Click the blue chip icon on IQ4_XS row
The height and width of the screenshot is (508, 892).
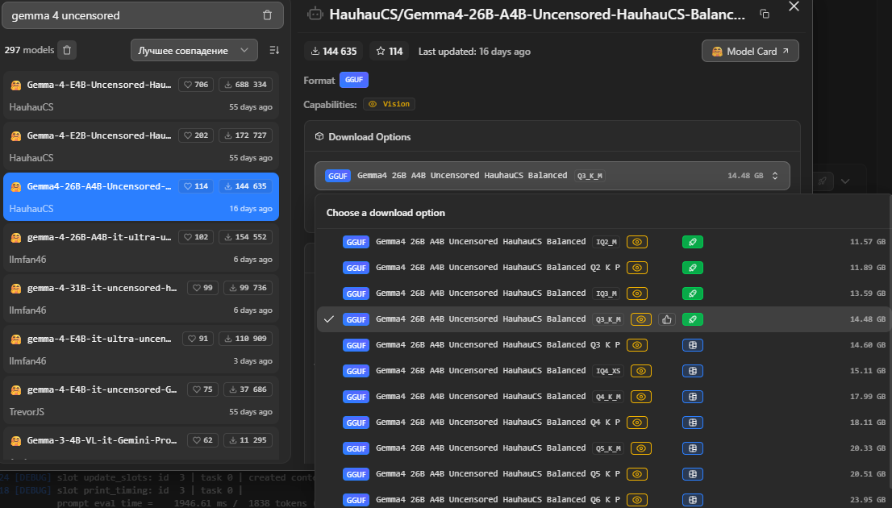pyautogui.click(x=692, y=371)
